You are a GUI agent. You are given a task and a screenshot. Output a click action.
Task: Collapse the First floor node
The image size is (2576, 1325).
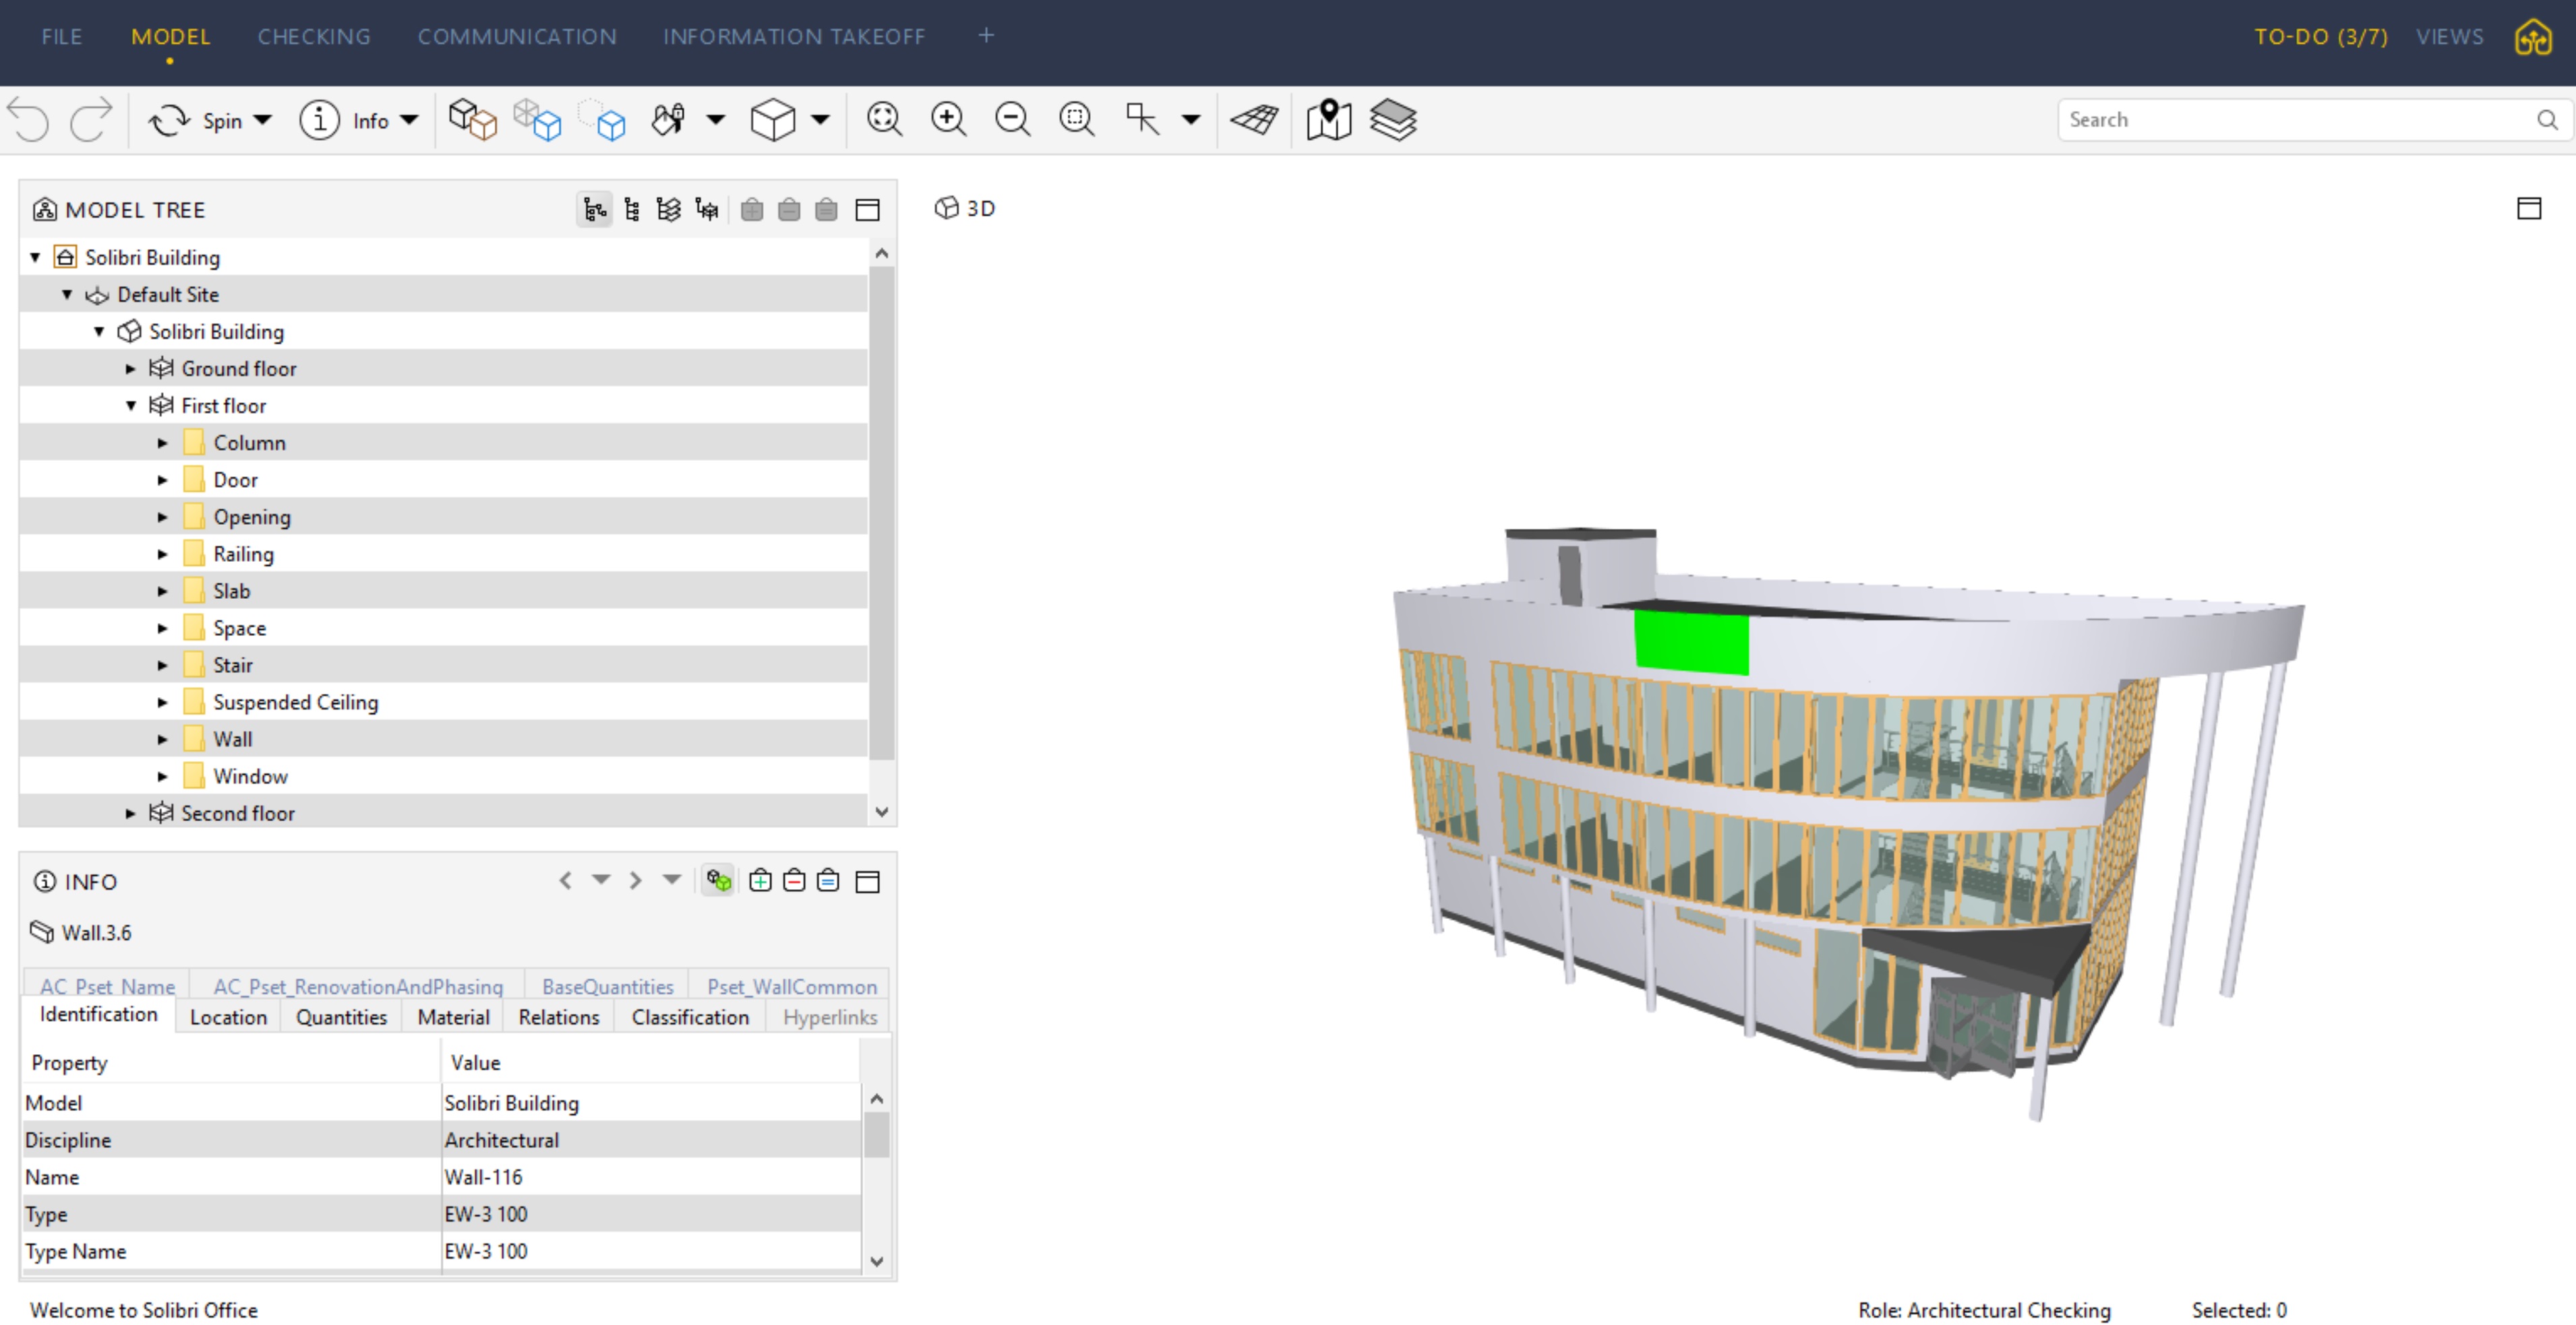(130, 406)
